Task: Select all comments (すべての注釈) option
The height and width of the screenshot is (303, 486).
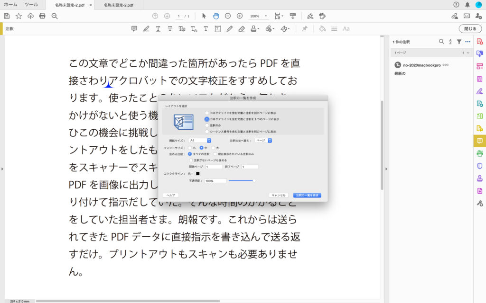Action: tap(190, 154)
